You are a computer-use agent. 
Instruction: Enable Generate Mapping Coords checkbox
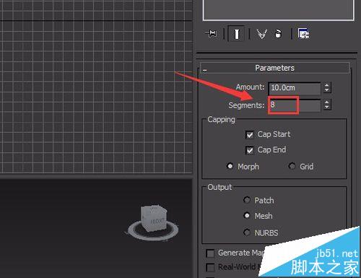tap(210, 253)
